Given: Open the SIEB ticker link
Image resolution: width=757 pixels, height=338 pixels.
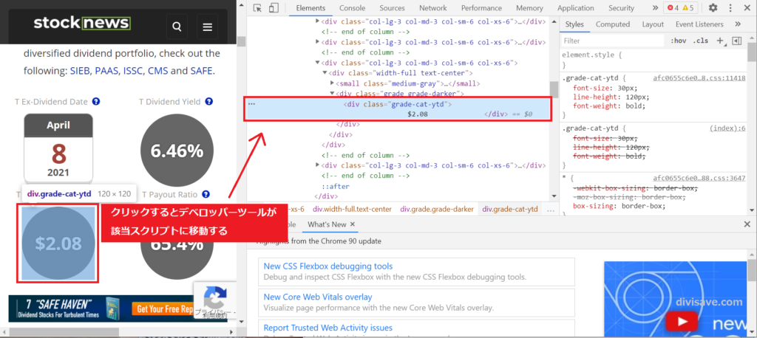Looking at the screenshot, I should 80,71.
